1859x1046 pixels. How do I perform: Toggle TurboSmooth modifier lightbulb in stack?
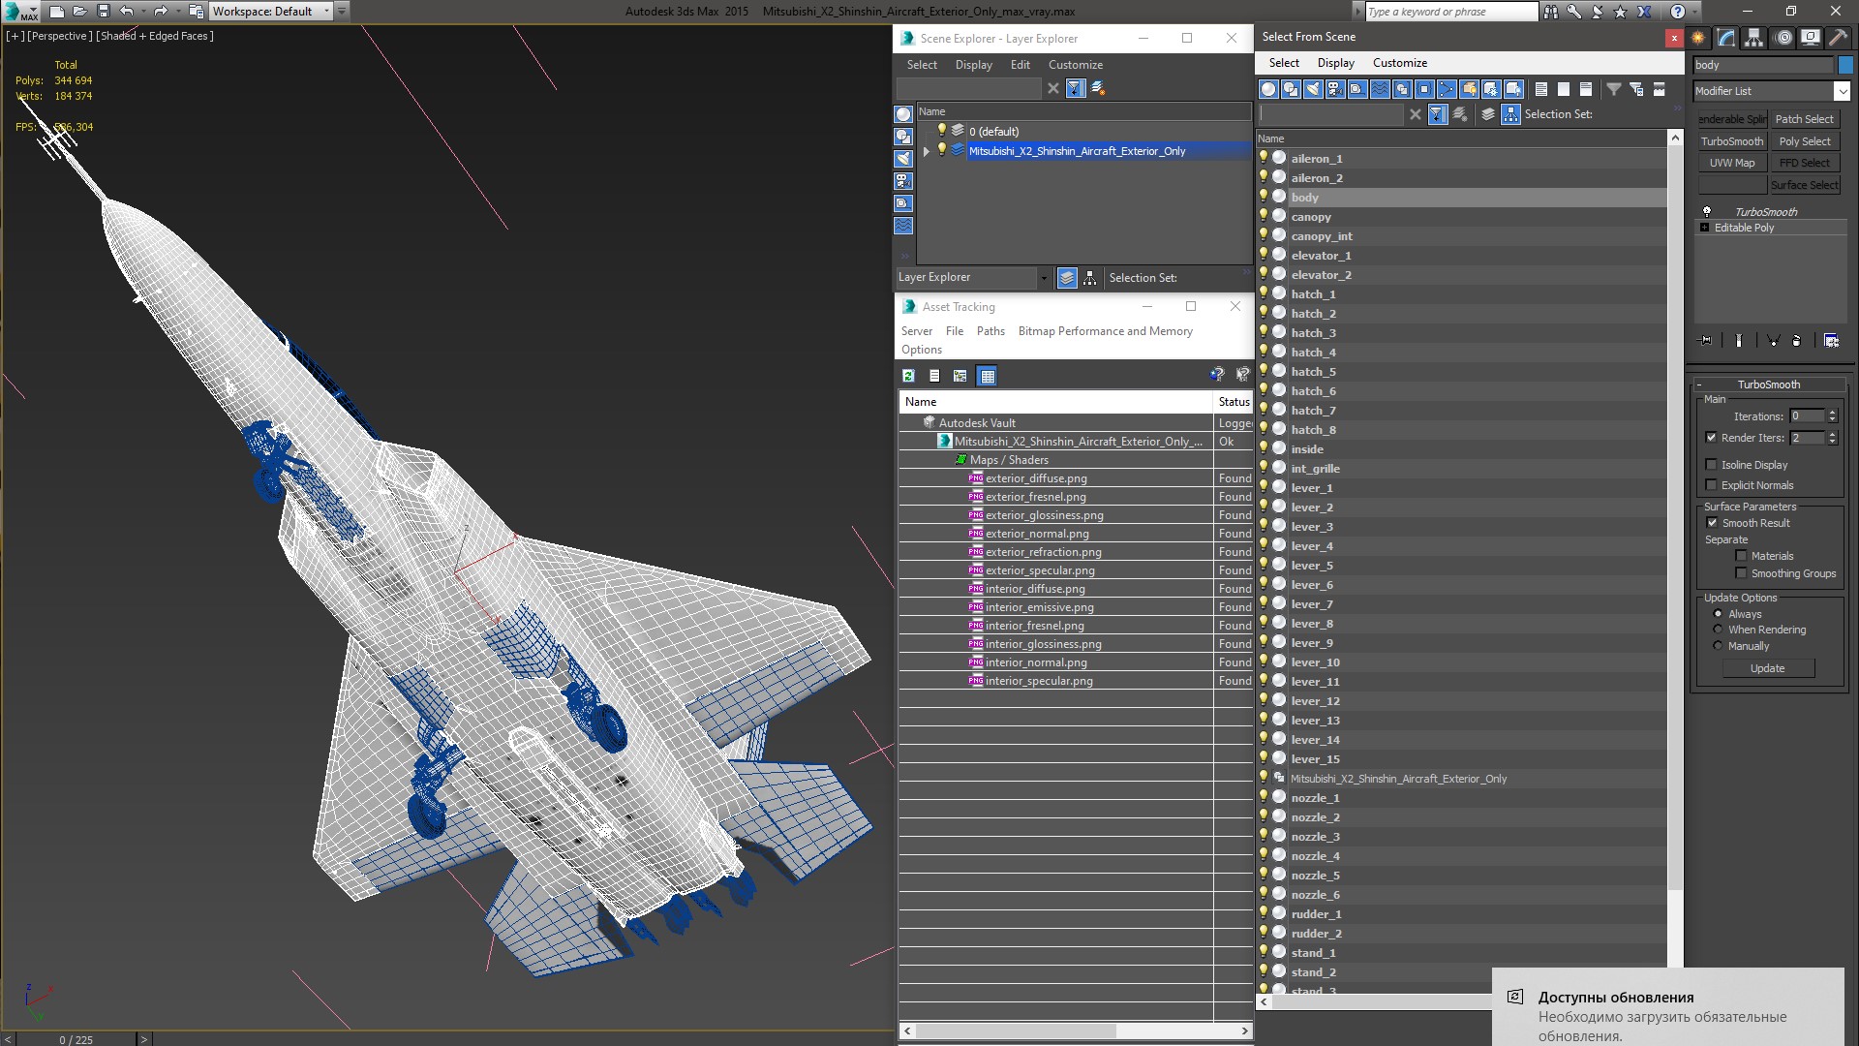[x=1707, y=212]
